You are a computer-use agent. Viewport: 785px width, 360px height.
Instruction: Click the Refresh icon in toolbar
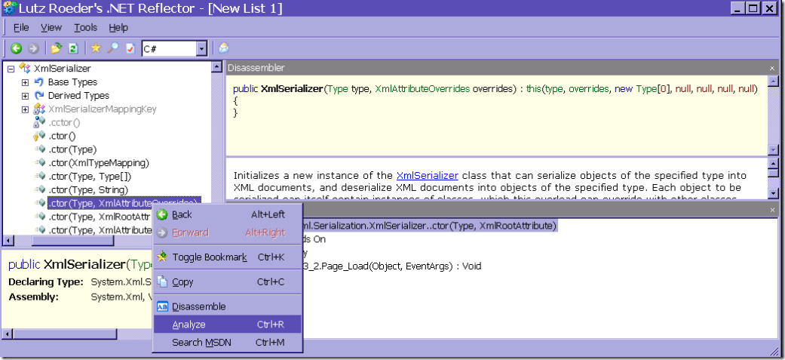pyautogui.click(x=73, y=48)
